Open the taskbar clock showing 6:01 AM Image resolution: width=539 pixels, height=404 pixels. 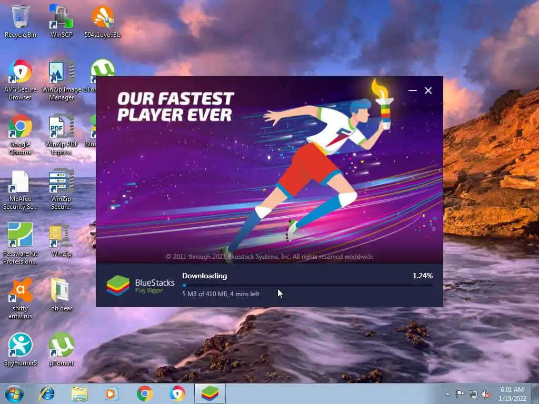(x=512, y=394)
